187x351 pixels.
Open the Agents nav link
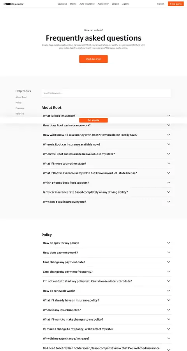click(x=126, y=4)
